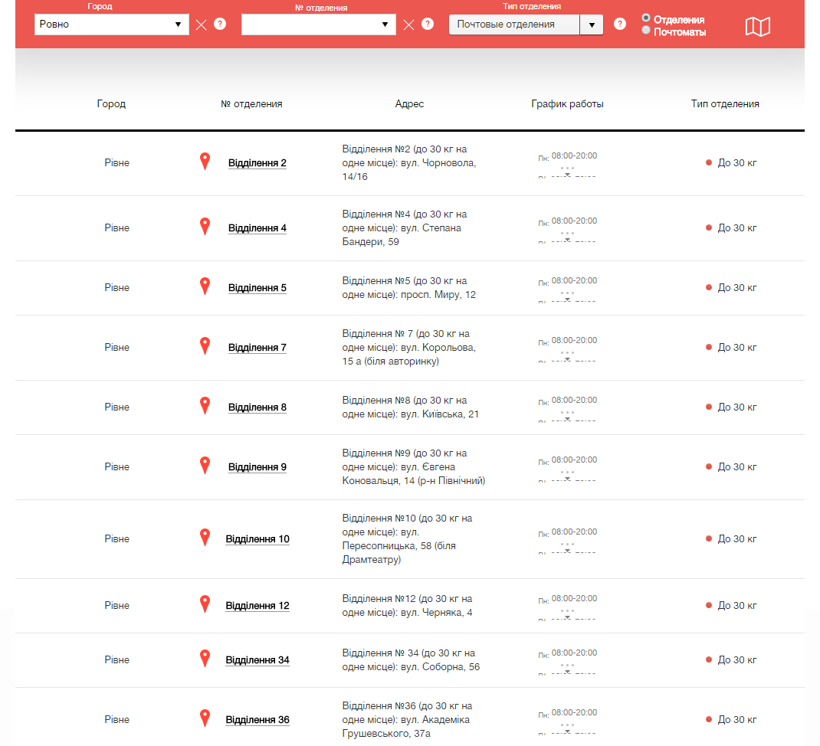Open the № отделения dropdown
The height and width of the screenshot is (746, 820).
click(319, 25)
